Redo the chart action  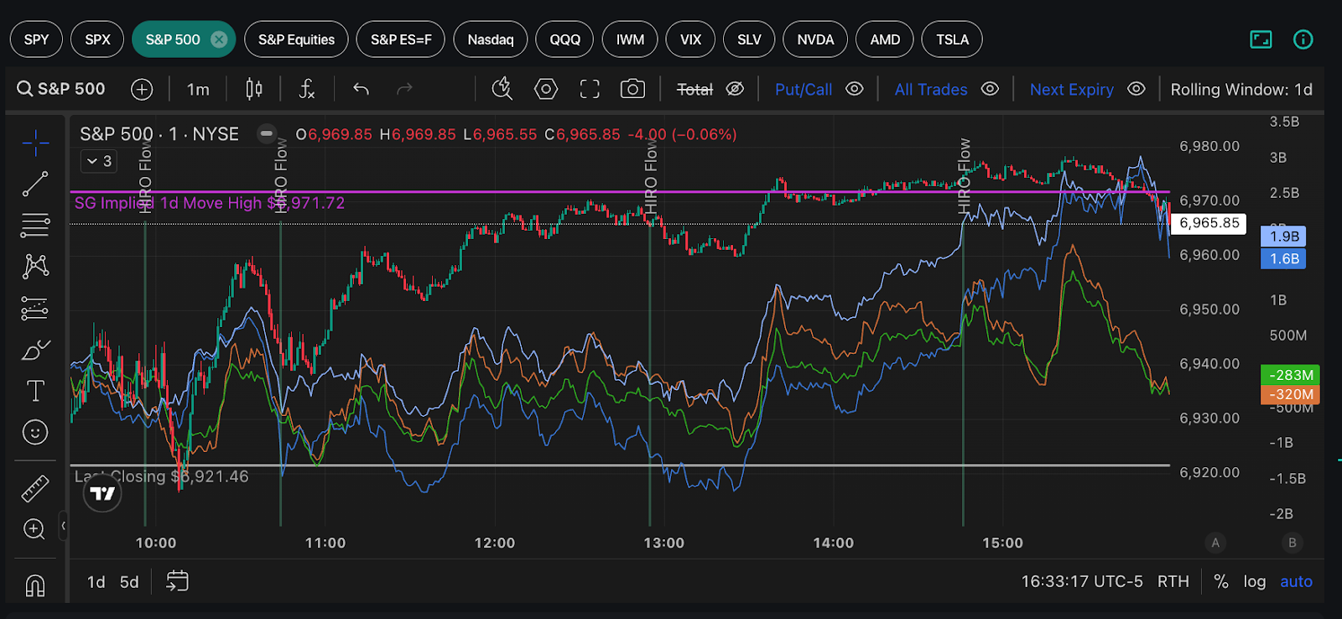point(404,89)
